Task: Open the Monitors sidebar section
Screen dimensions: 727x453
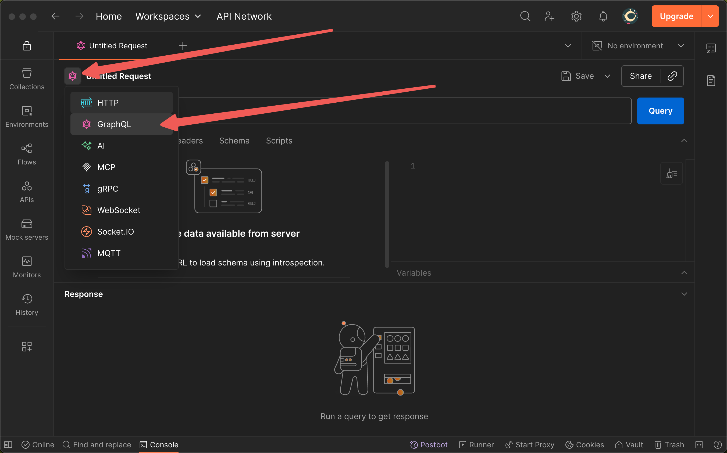Action: pyautogui.click(x=27, y=267)
